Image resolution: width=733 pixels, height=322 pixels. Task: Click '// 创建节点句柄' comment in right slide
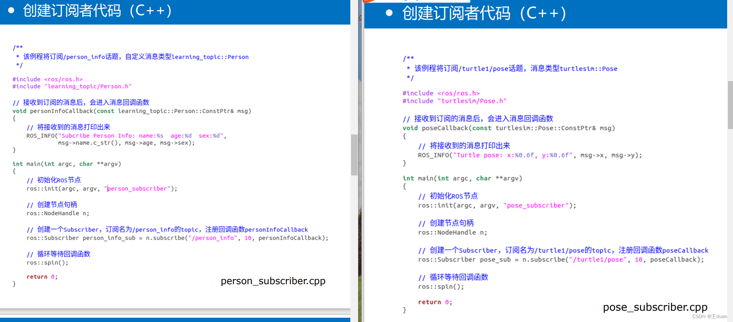[x=446, y=223]
